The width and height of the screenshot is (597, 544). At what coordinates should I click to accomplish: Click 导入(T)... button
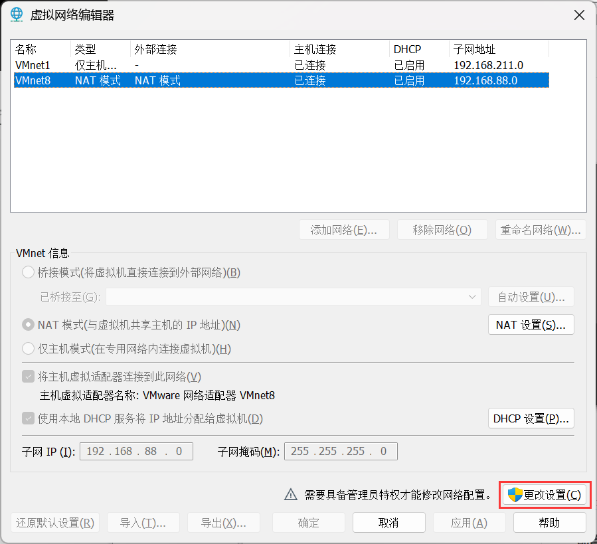coord(143,523)
